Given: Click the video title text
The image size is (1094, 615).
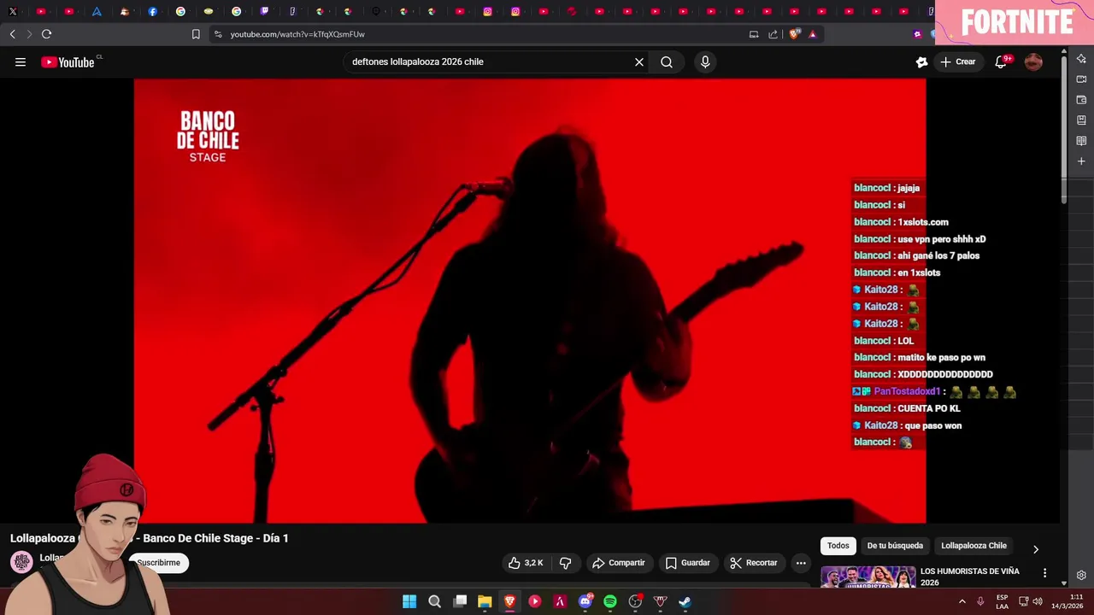Looking at the screenshot, I should coord(150,538).
